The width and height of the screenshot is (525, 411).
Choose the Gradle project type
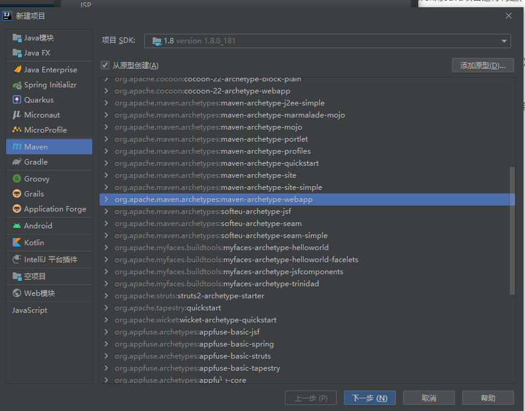pyautogui.click(x=49, y=162)
